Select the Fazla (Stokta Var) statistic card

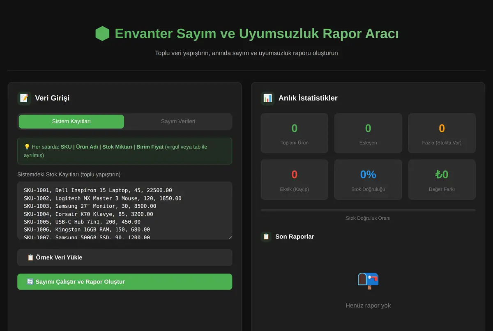pyautogui.click(x=442, y=133)
